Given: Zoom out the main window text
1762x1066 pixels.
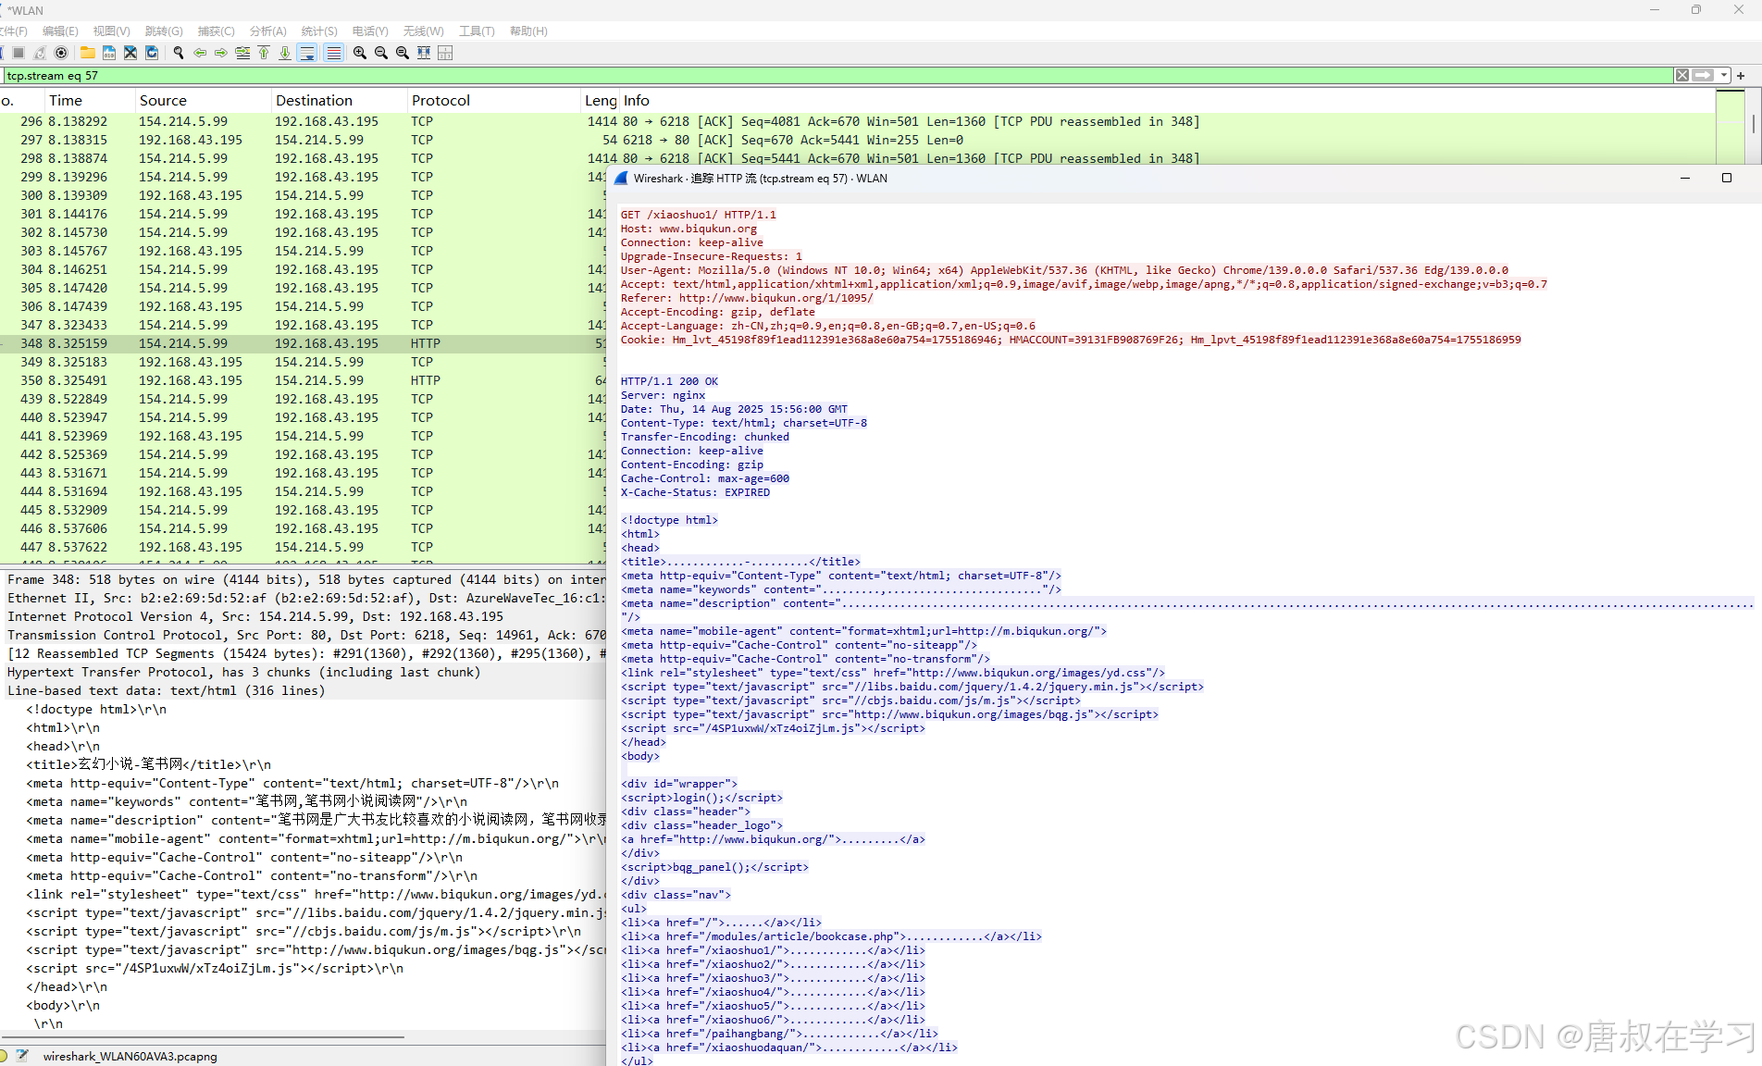Looking at the screenshot, I should pyautogui.click(x=381, y=53).
